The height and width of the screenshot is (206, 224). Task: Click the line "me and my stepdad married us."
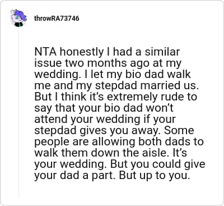coord(116,85)
